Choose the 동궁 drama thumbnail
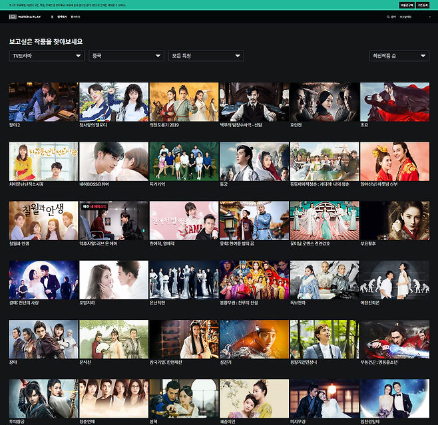Screen dimensions: 438x425 click(x=254, y=161)
